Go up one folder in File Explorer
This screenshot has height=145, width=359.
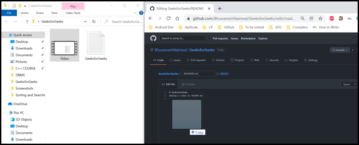click(x=27, y=22)
